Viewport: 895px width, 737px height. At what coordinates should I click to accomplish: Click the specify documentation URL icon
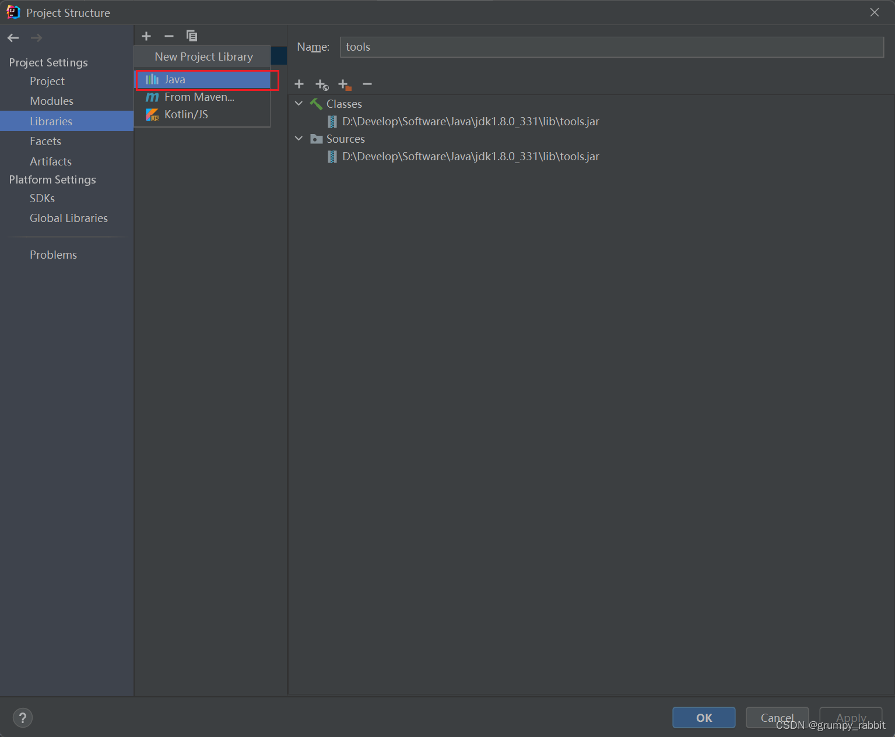pos(322,85)
